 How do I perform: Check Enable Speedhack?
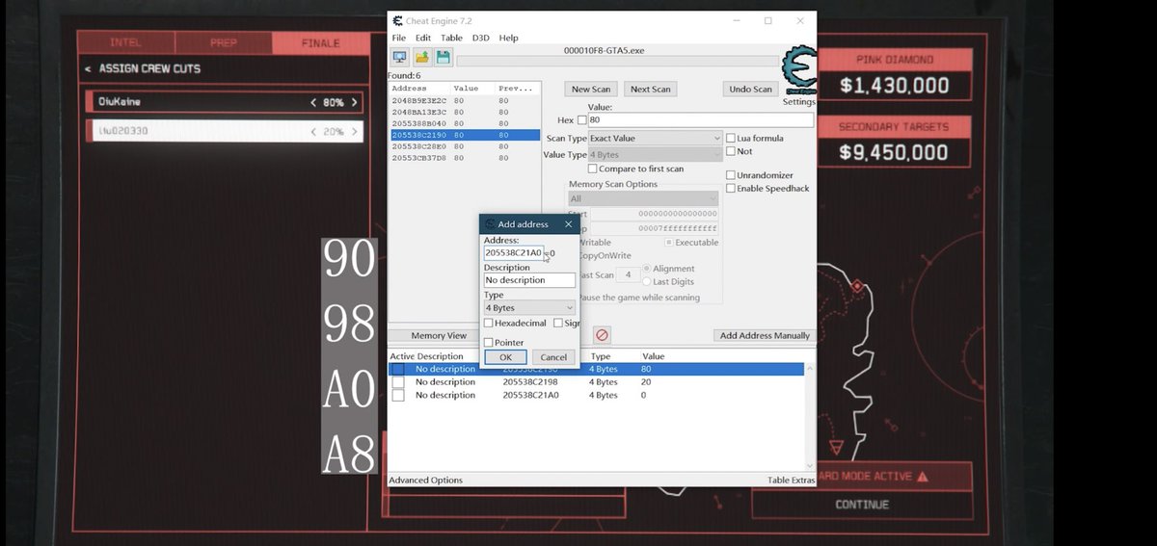pos(731,189)
